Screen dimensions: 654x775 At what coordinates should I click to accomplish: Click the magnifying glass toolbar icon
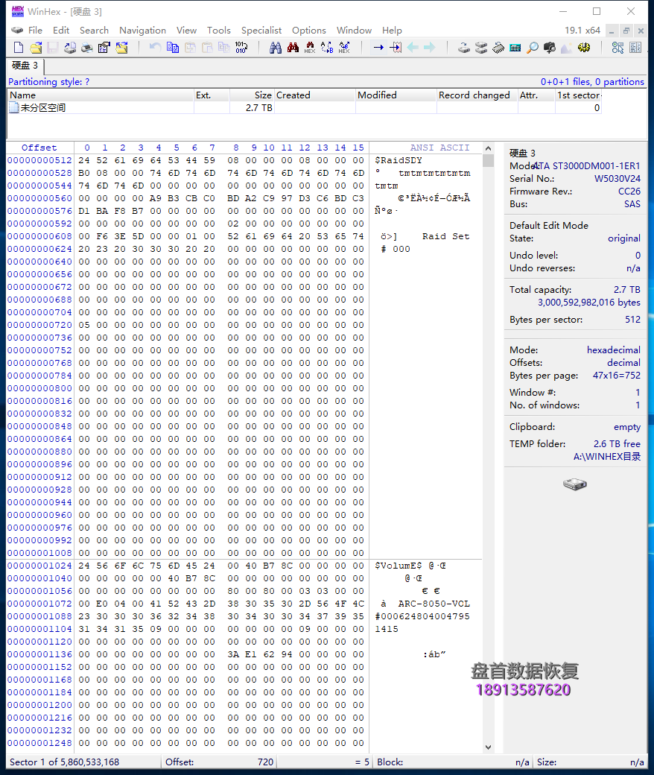pyautogui.click(x=533, y=48)
